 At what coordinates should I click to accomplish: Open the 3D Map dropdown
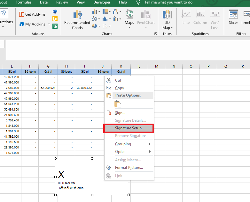[x=167, y=27]
